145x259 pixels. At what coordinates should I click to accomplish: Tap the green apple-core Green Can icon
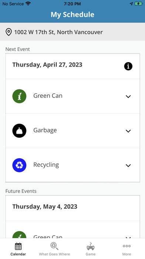(19, 96)
